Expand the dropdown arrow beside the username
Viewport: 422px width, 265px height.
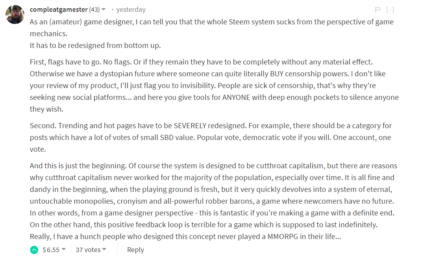click(104, 9)
